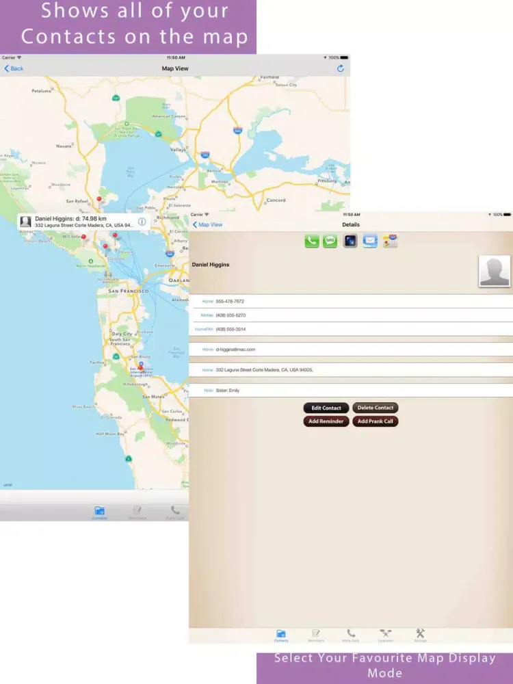Tap the Golden Gate Bridge icon on map

108,274
